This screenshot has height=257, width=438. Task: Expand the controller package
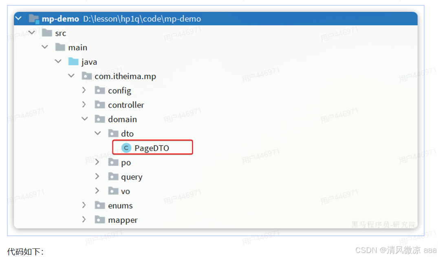pyautogui.click(x=84, y=105)
